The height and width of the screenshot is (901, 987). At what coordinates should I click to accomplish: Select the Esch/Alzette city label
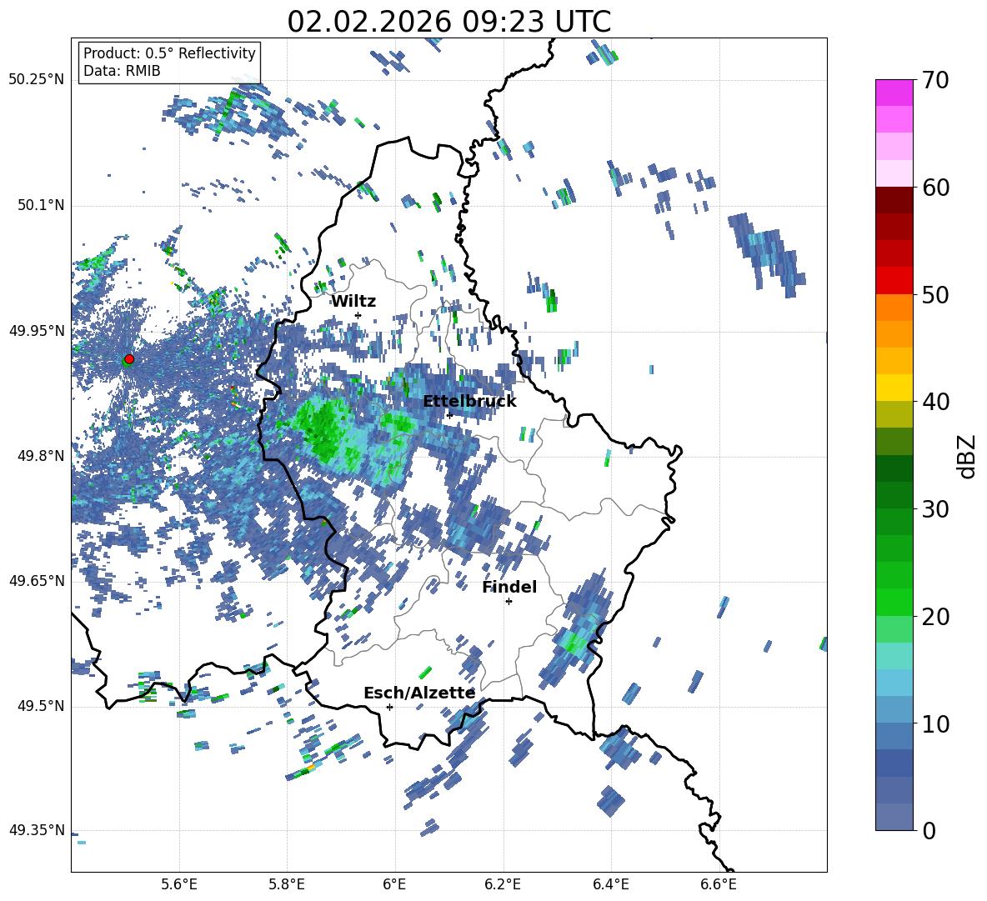tap(419, 693)
